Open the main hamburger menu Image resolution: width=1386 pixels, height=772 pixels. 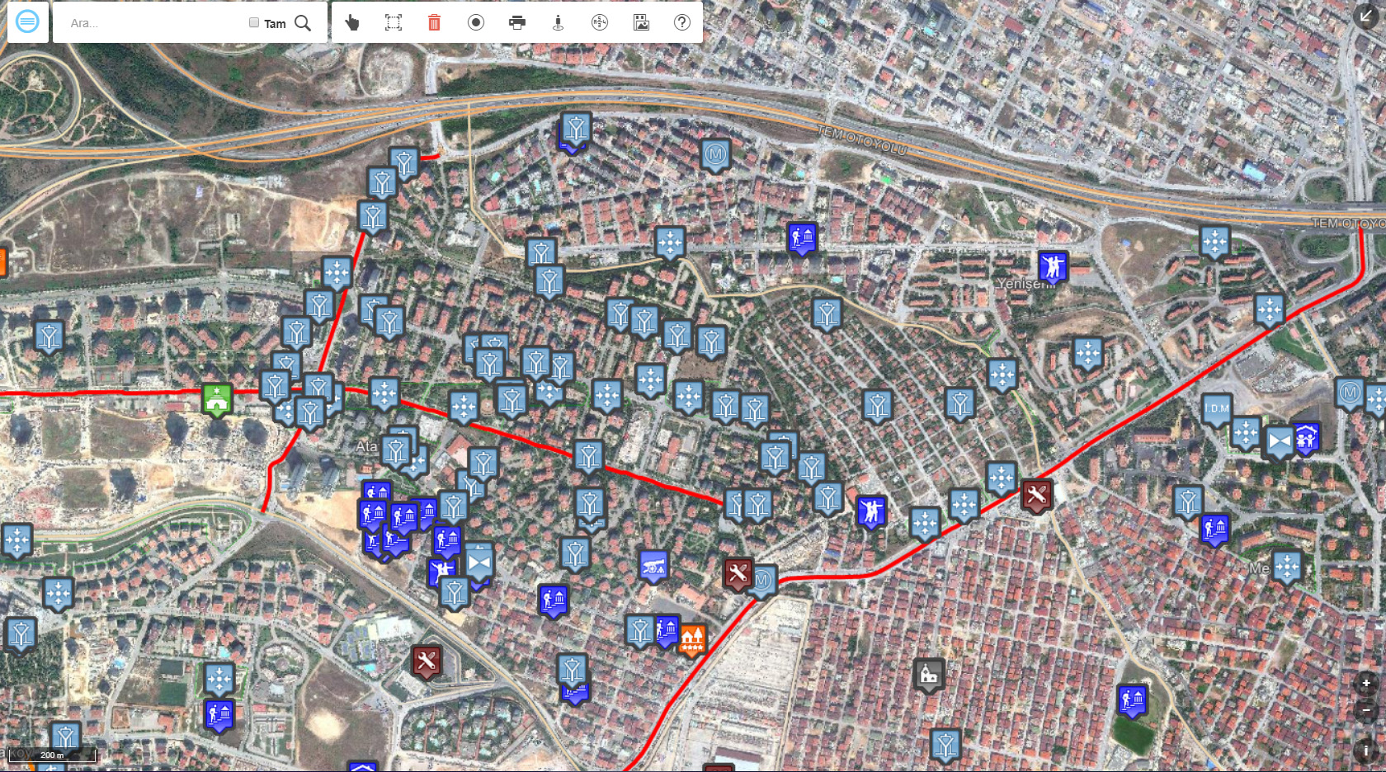[x=27, y=22]
